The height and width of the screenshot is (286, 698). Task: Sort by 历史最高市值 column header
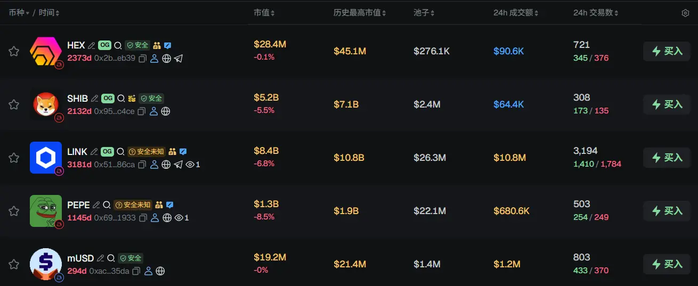[x=360, y=12]
